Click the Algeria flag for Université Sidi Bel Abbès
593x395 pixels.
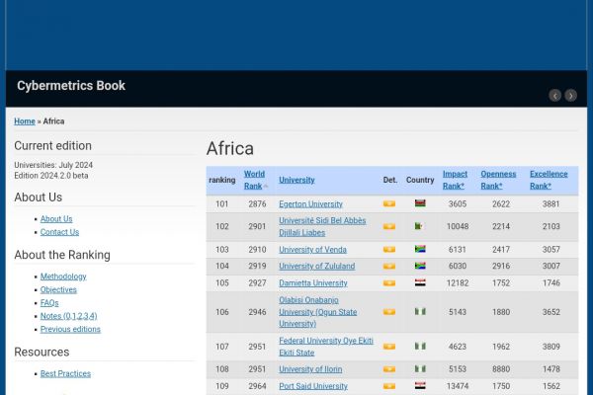pos(420,227)
